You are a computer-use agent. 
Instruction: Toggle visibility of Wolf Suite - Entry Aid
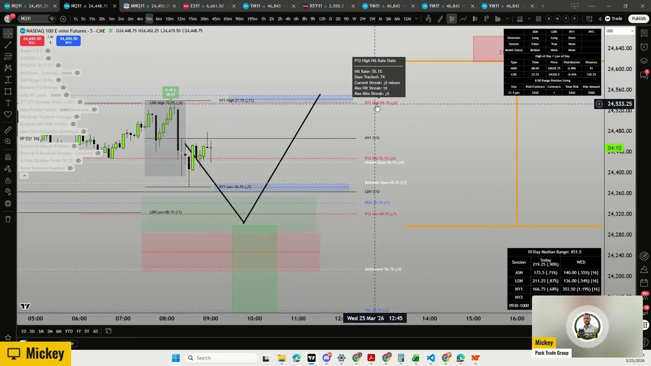click(x=77, y=73)
